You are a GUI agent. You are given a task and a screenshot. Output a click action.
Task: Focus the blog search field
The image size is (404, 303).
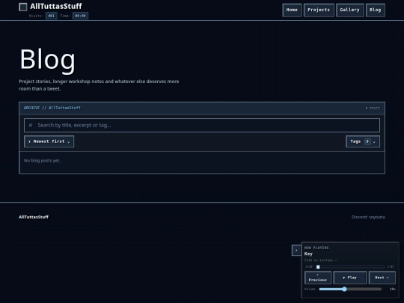(x=202, y=125)
